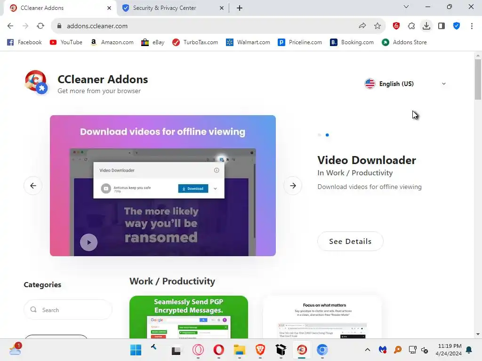Show previous carousel slide with left arrow
Screen dimensions: 482x361
click(x=33, y=185)
